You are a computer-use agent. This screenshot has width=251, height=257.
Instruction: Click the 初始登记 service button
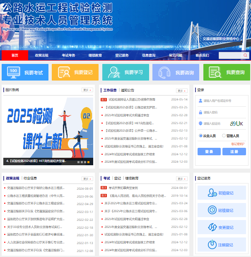point(222,193)
